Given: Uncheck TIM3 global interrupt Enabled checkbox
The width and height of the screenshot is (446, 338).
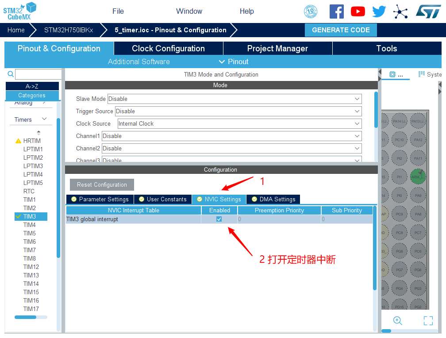Looking at the screenshot, I should 219,219.
